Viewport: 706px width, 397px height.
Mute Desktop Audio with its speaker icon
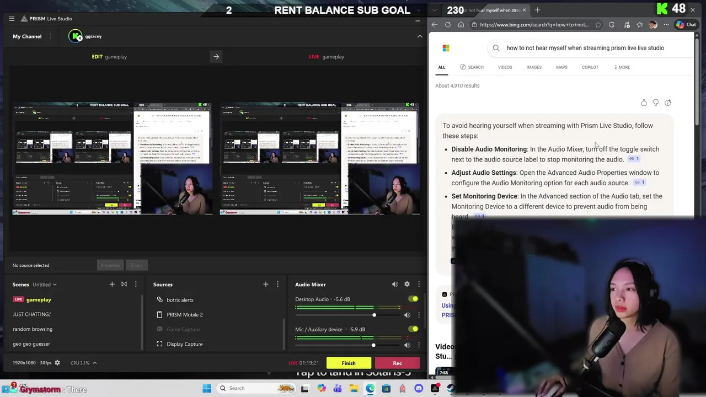pyautogui.click(x=407, y=315)
